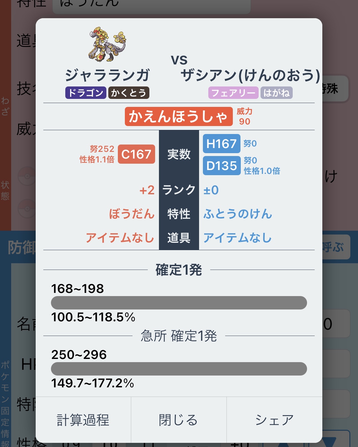
Task: Open 計算過程 calculation details
Action: coord(83,420)
